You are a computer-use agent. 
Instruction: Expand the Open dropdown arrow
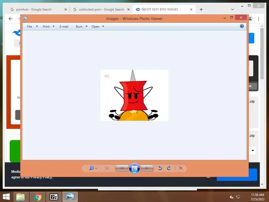103,26
